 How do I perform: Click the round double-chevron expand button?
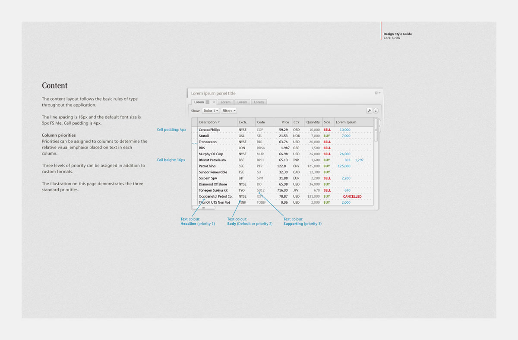pyautogui.click(x=376, y=111)
